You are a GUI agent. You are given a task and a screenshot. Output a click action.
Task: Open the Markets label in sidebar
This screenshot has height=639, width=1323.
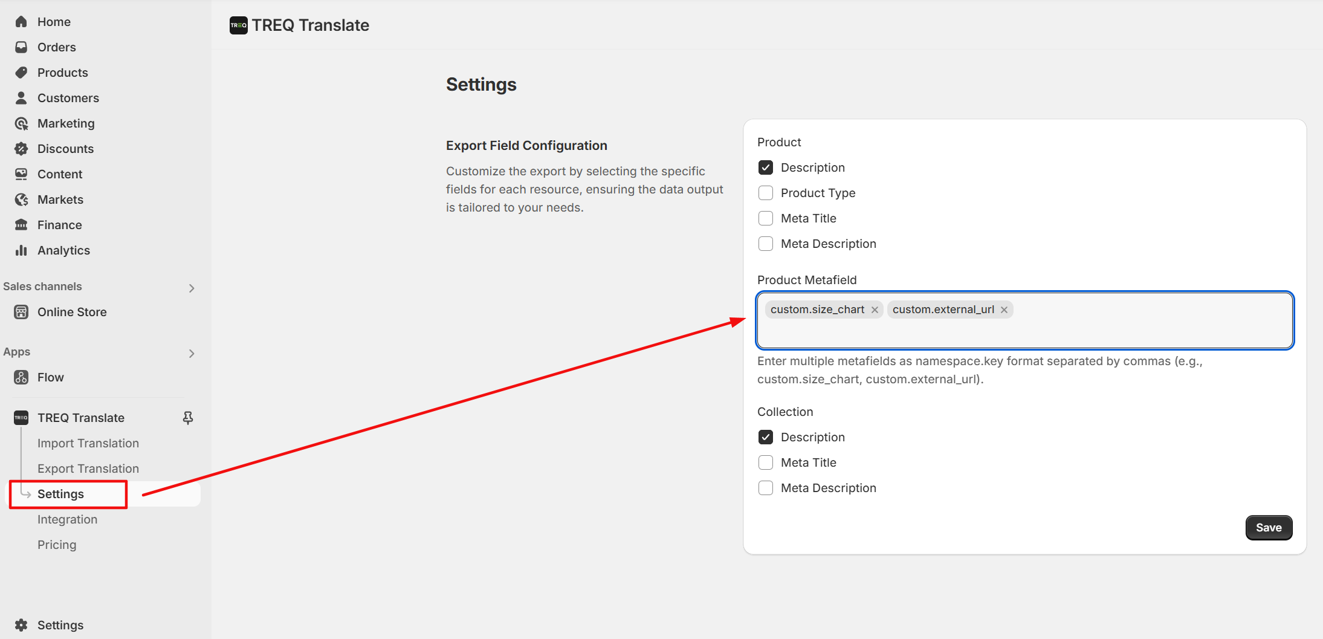60,199
